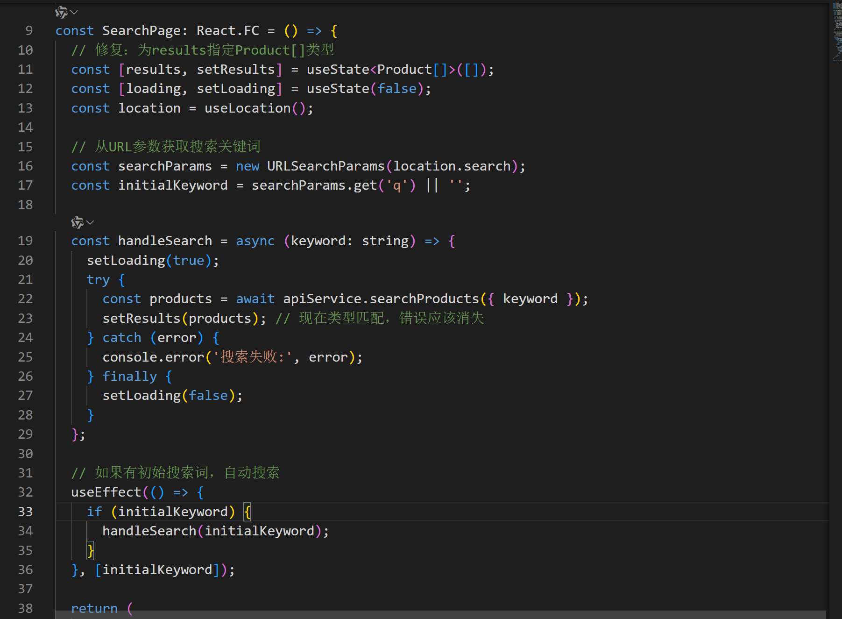This screenshot has width=842, height=619.
Task: Expand the chevron above the handleSearch function
Action: (90, 222)
